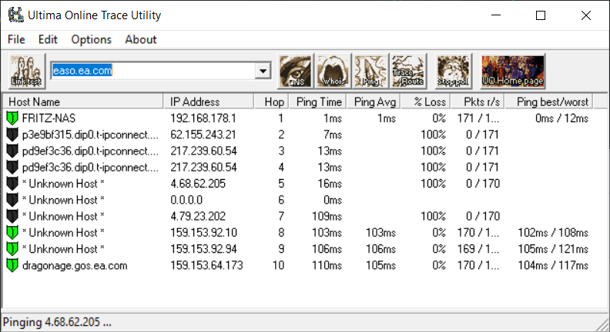Click the green shield icon for FRITZ-NAS
Viewport: 610px width, 332px height.
click(x=12, y=118)
